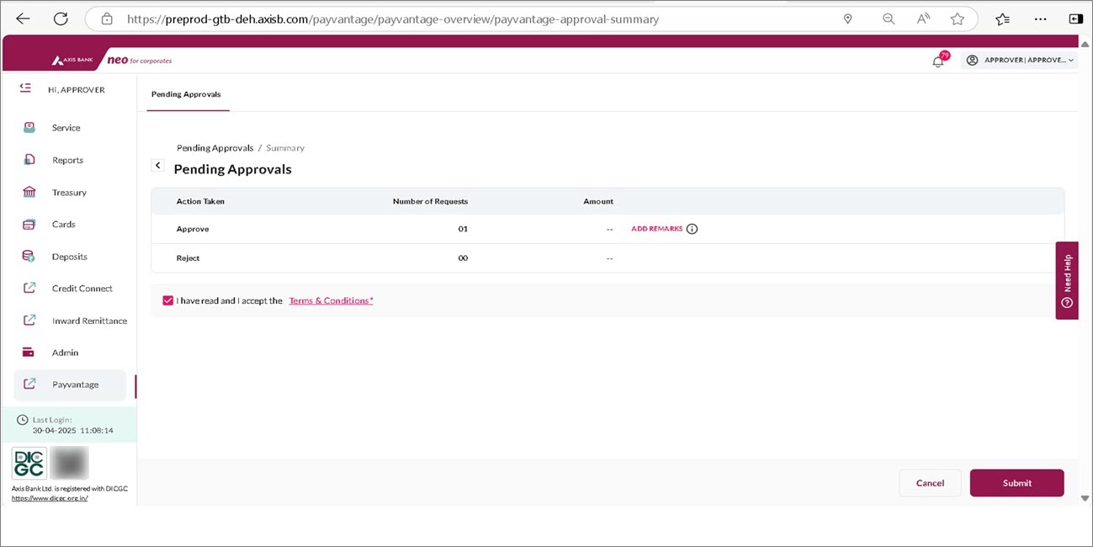1093x547 pixels.
Task: Select Cards in the sidebar menu
Action: coord(64,225)
